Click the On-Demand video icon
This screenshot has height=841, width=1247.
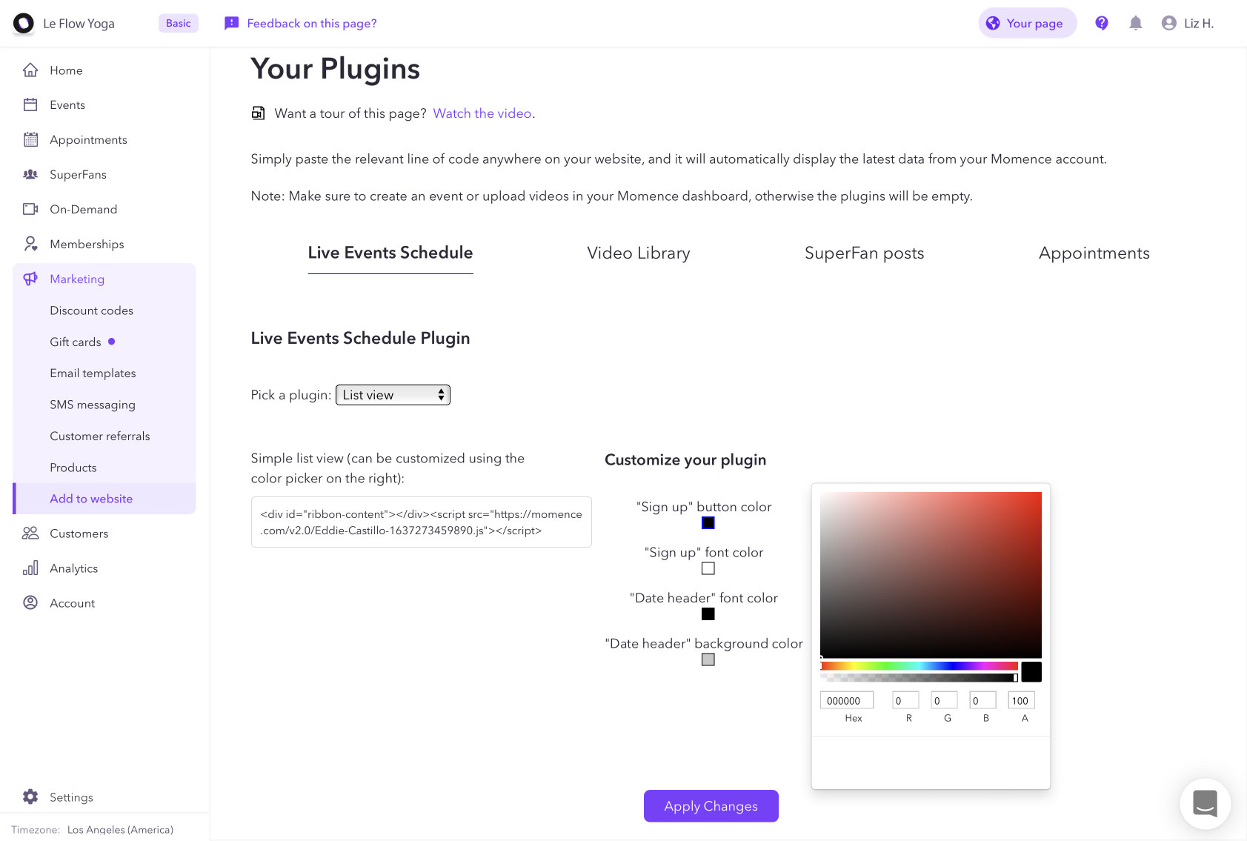[30, 209]
